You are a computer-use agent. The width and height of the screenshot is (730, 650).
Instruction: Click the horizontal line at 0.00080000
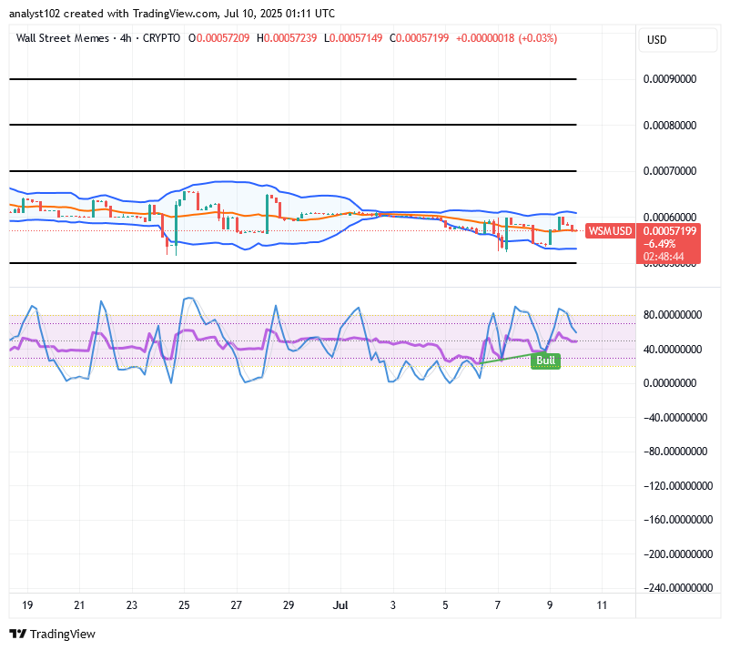tap(293, 125)
